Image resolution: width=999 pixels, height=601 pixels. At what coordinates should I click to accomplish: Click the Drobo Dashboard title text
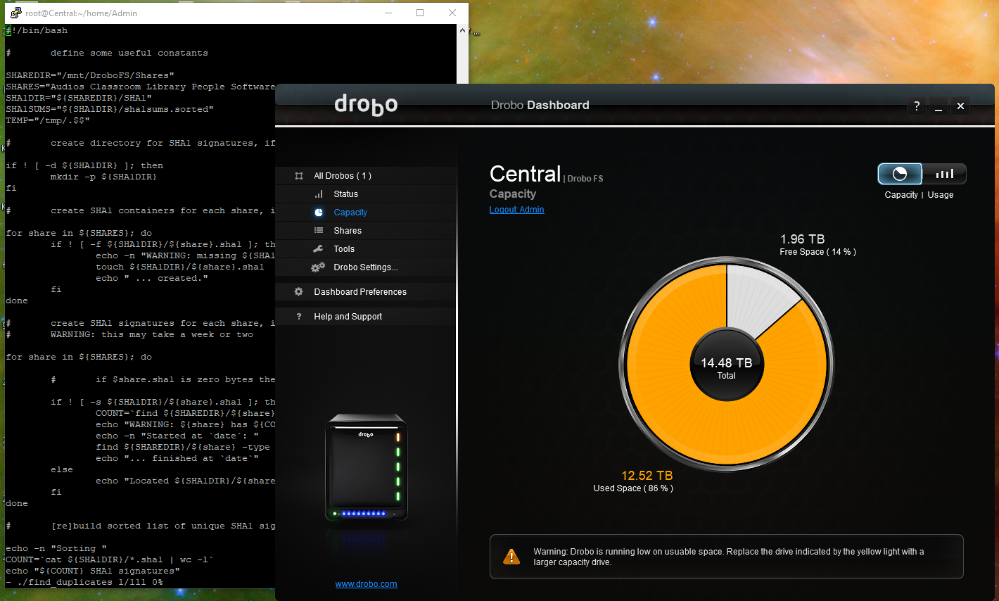click(x=540, y=105)
